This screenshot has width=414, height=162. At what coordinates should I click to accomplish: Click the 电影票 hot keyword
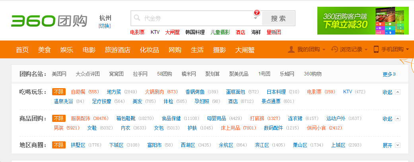(x=137, y=33)
